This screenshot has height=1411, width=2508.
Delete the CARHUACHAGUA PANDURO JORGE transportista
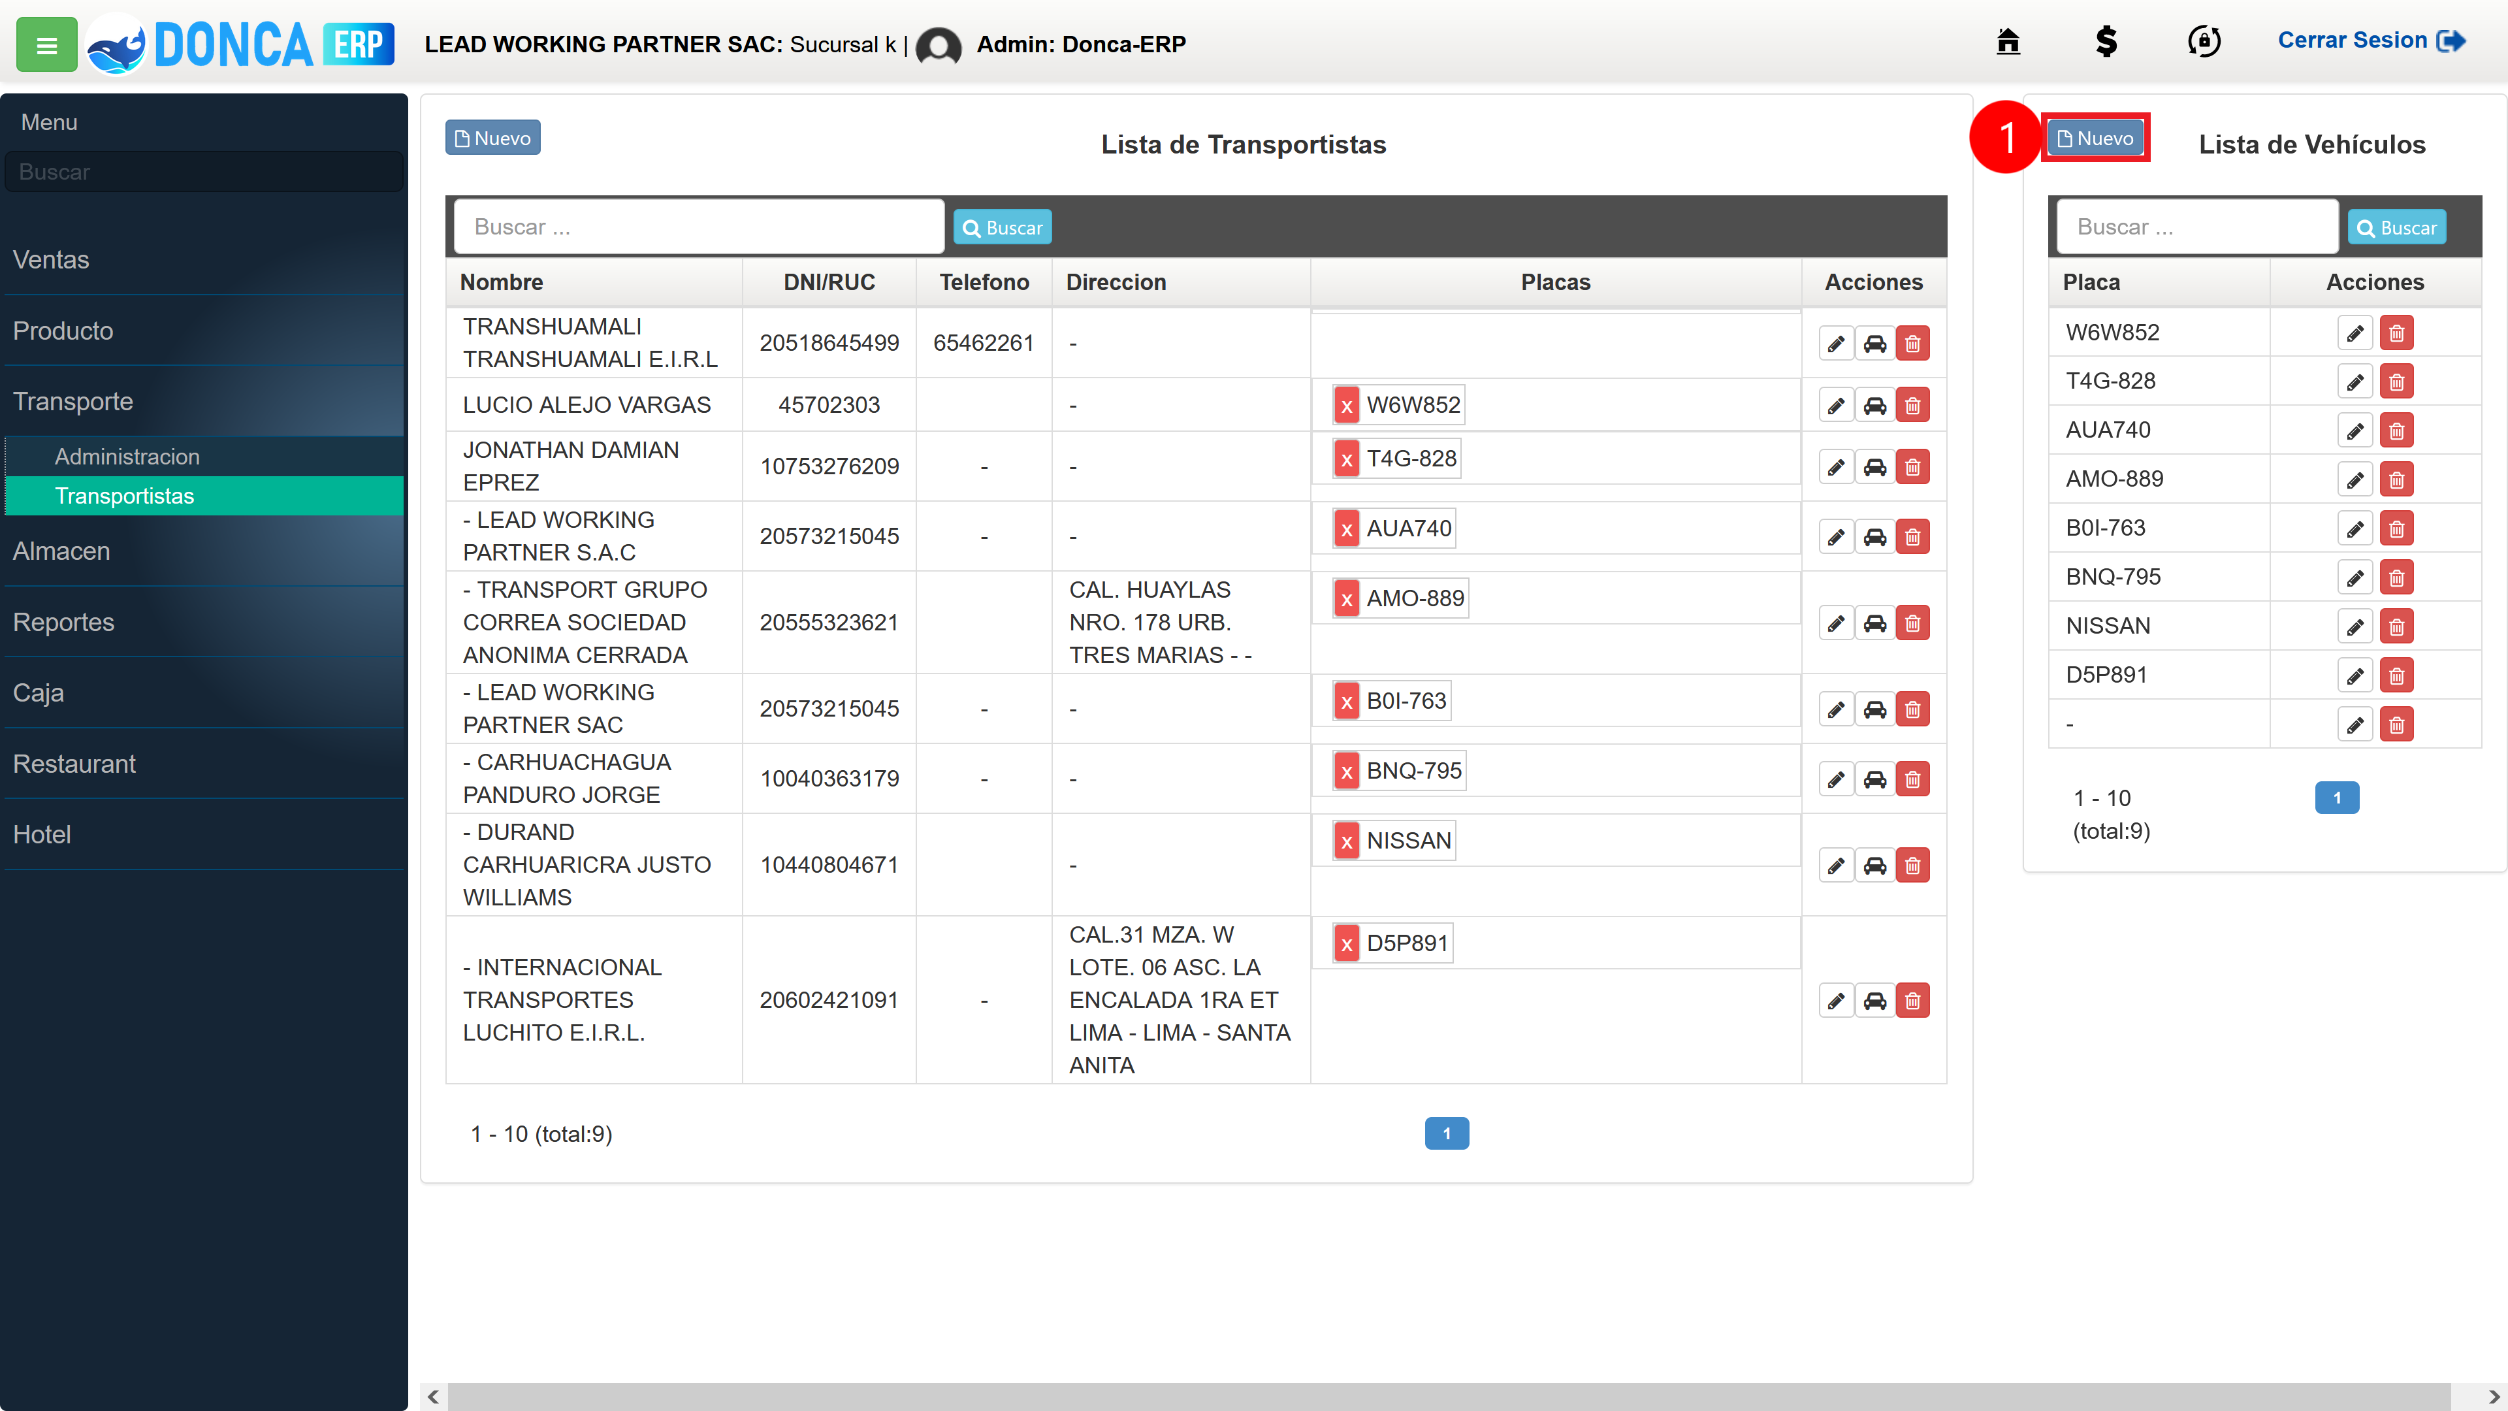(1913, 780)
